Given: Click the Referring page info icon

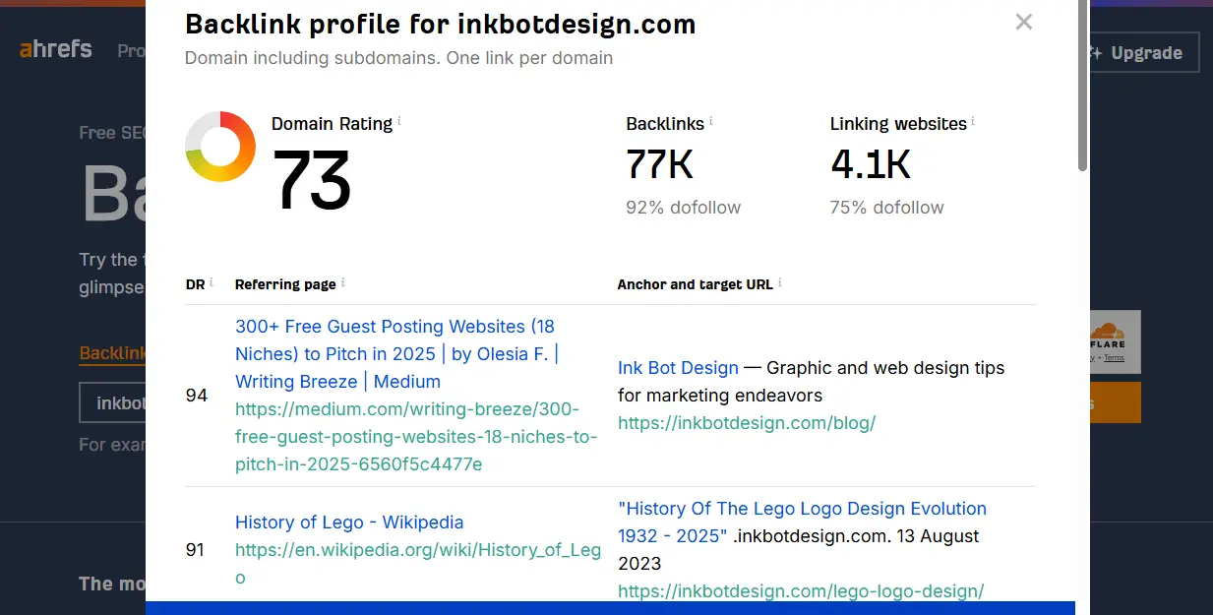Looking at the screenshot, I should (342, 282).
